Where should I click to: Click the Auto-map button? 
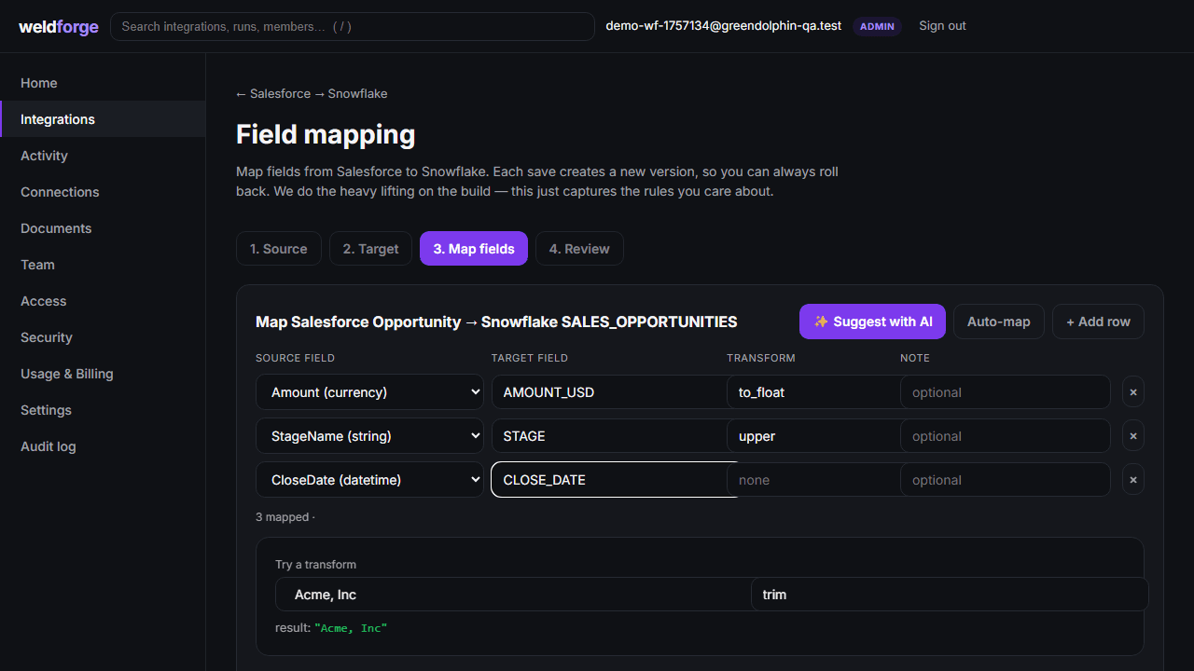click(999, 322)
